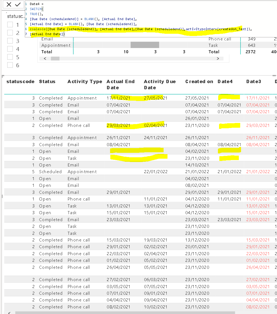Click the Created on 20/01/2021 cell
The height and width of the screenshot is (314, 277).
[x=197, y=247]
